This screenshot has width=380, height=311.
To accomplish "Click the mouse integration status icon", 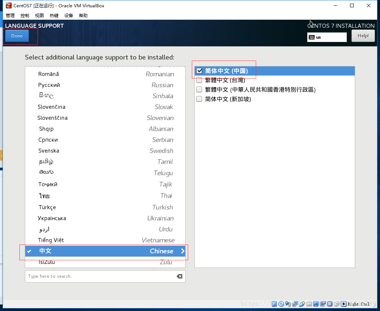I will pyautogui.click(x=337, y=304).
